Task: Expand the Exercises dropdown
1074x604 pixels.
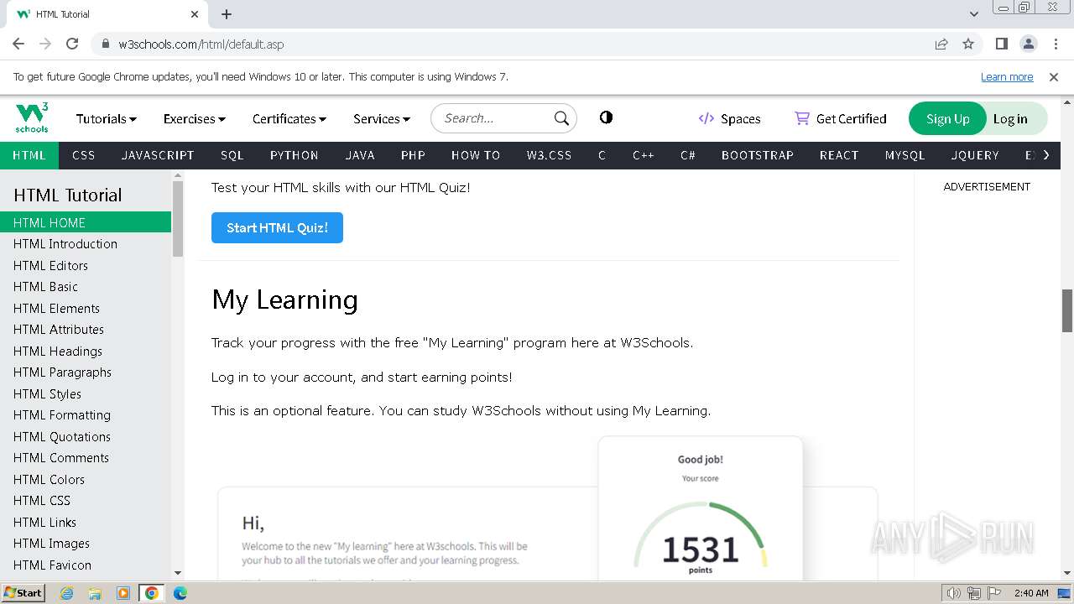Action: (x=195, y=118)
